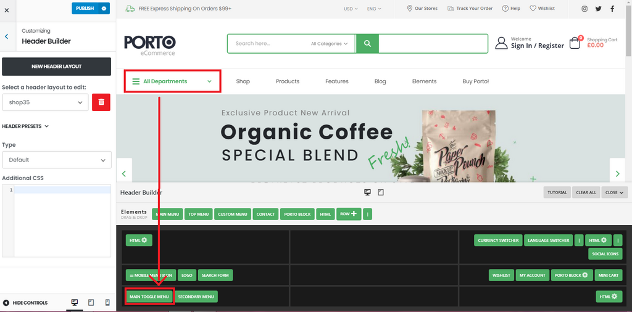Viewport: 632px width, 312px height.
Task: Switch to tablet preview in bottom bar
Action: [91, 302]
